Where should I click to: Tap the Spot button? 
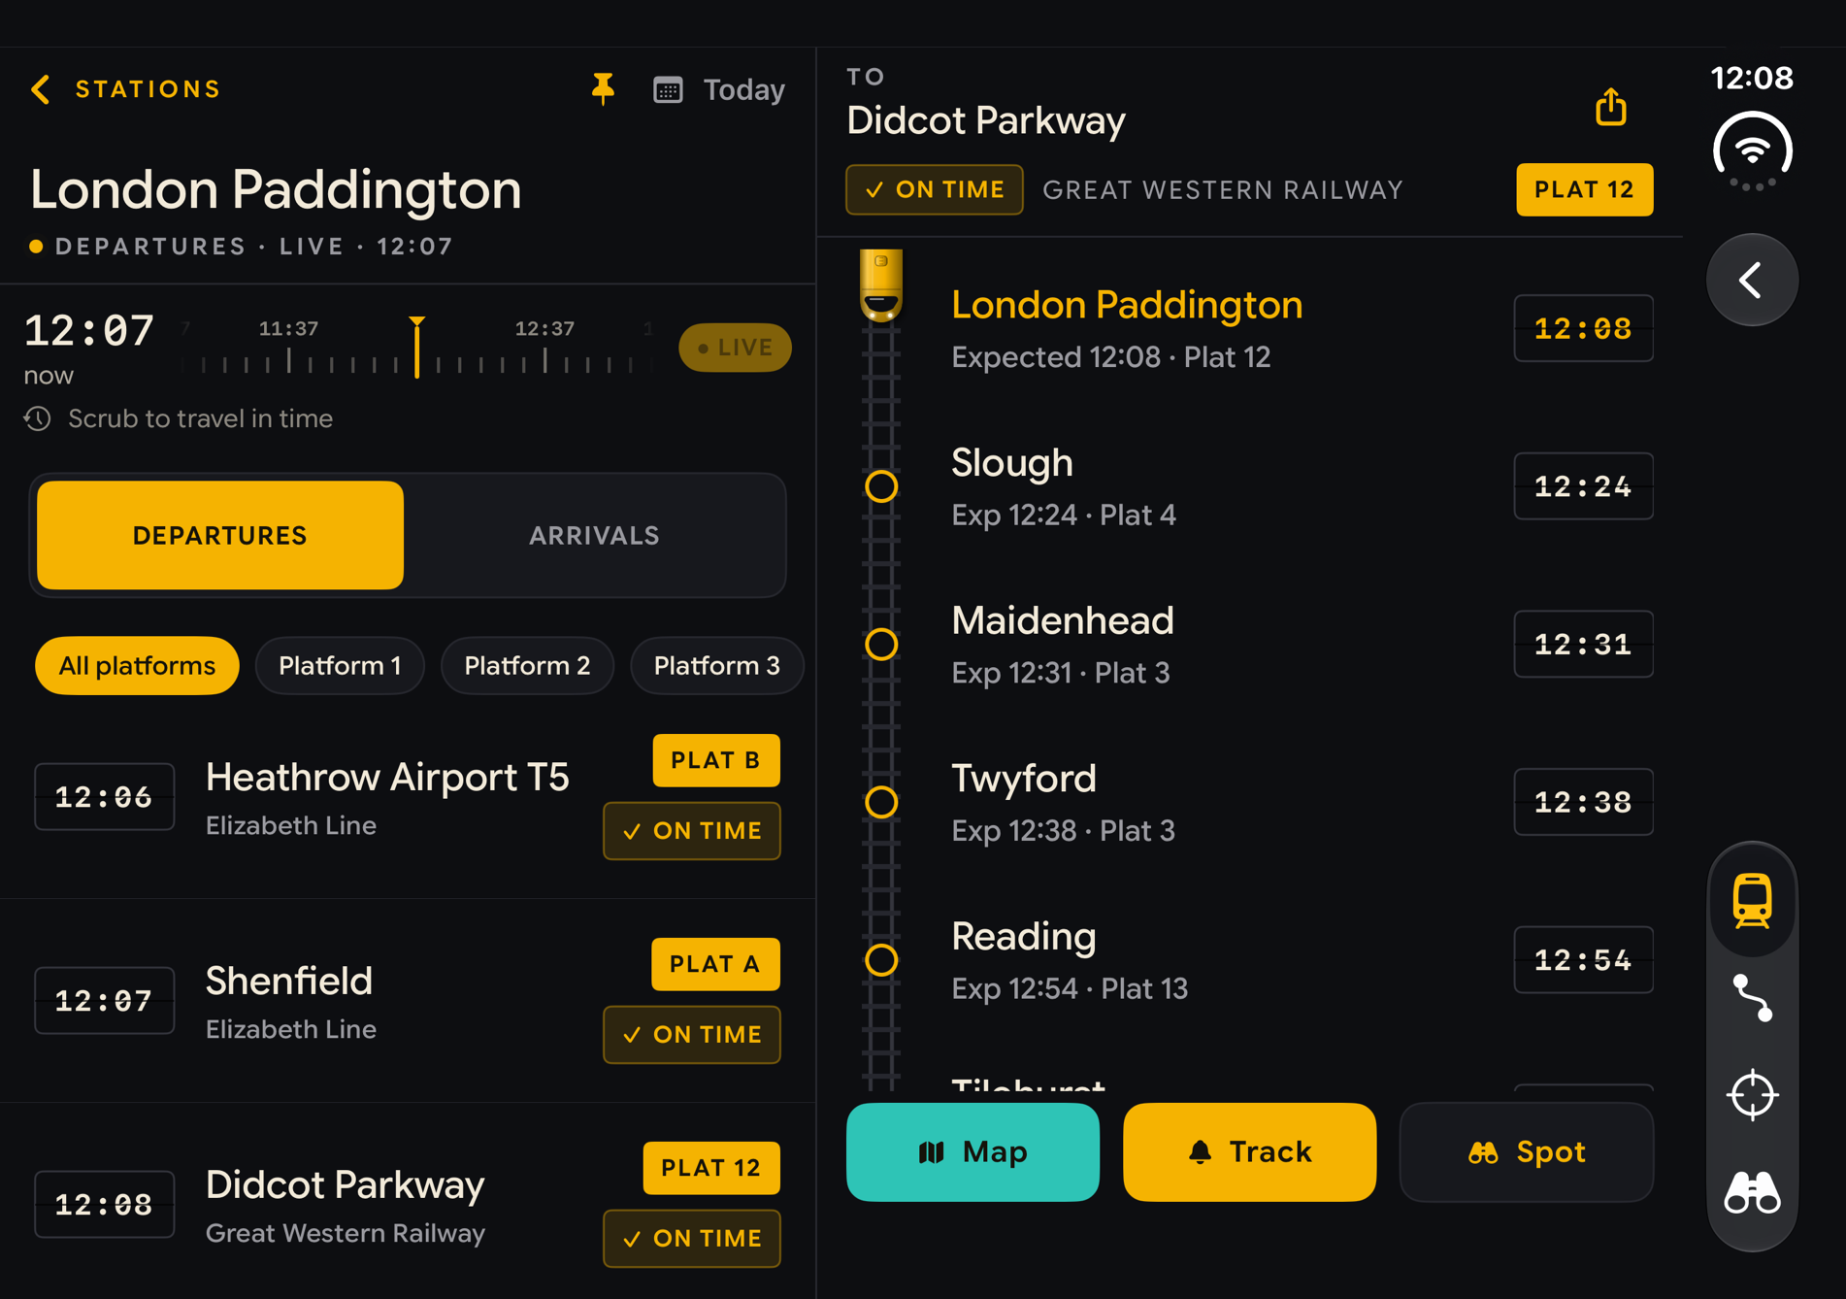[x=1526, y=1151]
